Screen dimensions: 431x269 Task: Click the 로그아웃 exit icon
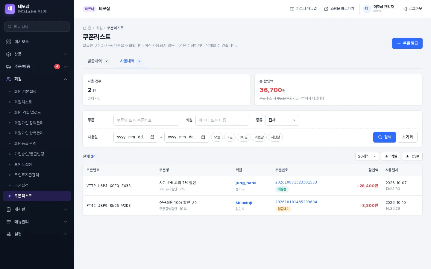[x=405, y=9]
